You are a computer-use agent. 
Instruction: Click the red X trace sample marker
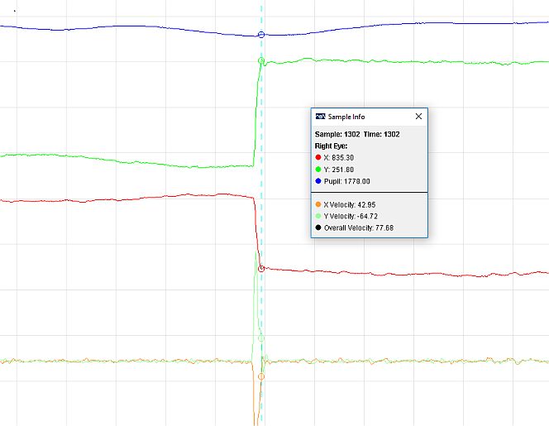pos(261,269)
